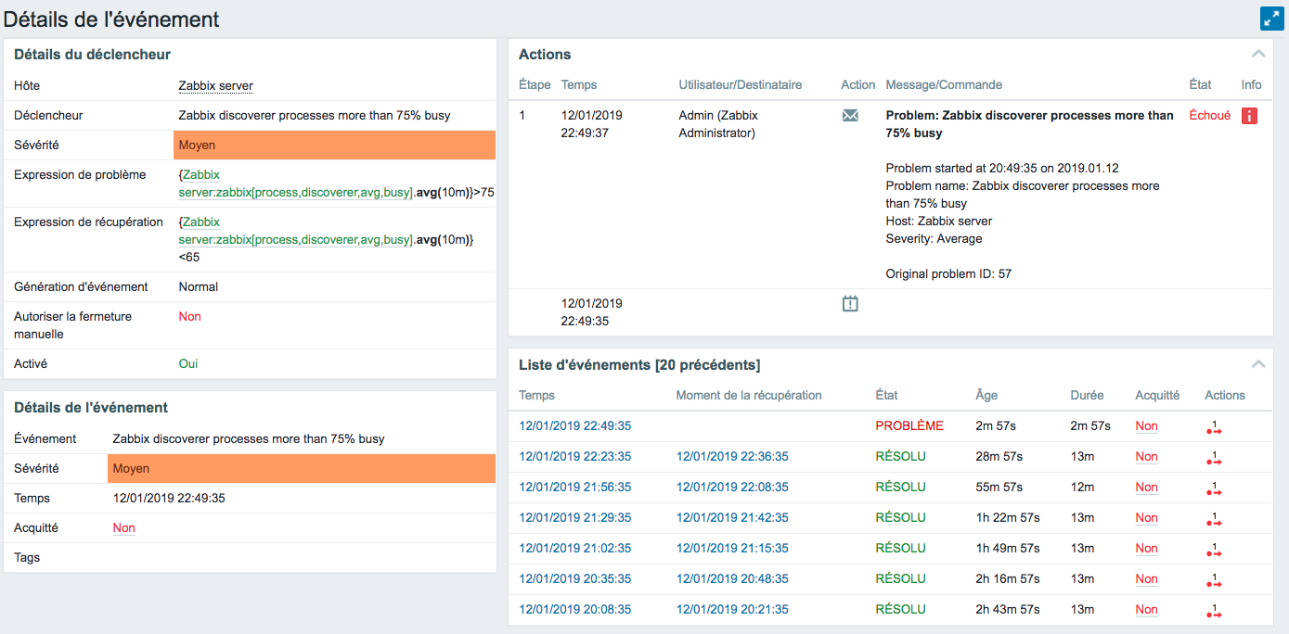Click the orange Moyen severity in Détails de l'événement

tap(302, 469)
